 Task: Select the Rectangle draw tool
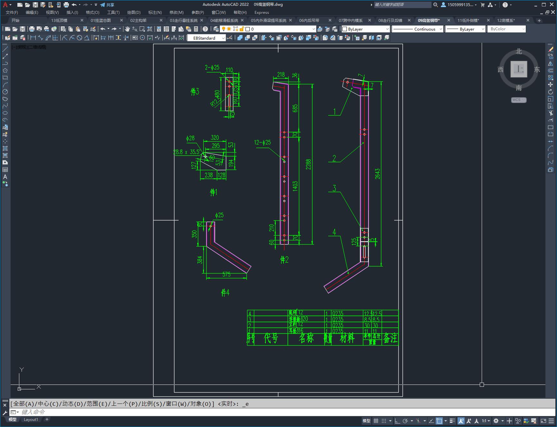(5, 78)
